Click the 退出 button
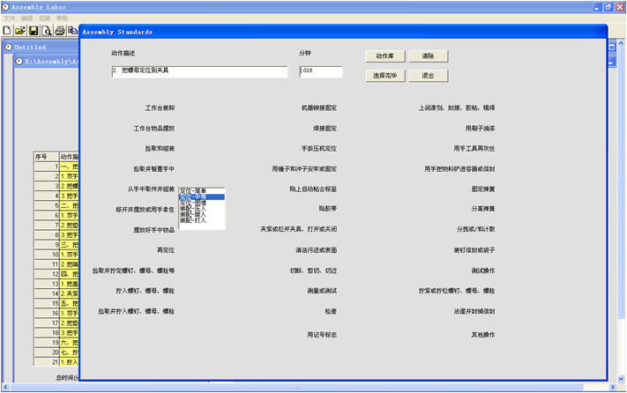This screenshot has width=627, height=393. (x=428, y=76)
